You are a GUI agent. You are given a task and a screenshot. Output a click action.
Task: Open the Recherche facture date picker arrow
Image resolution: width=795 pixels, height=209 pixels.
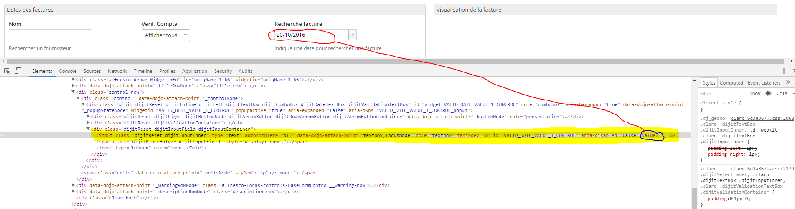[353, 35]
